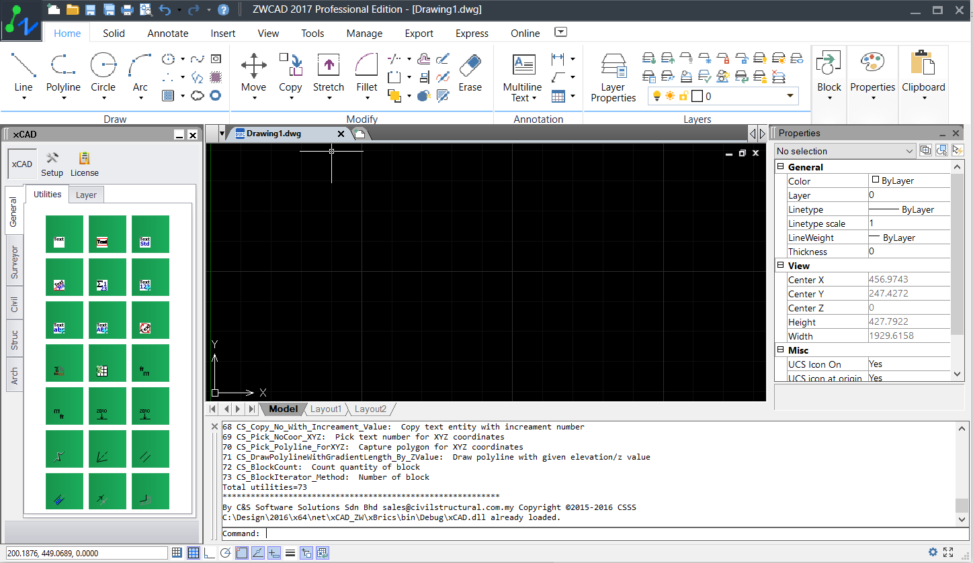Open the xCAD License icon
Viewport: 973px width, 563px height.
[x=85, y=164]
